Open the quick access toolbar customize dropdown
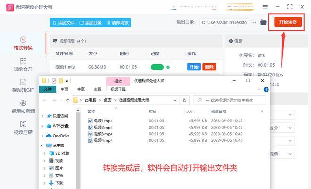 [67, 81]
